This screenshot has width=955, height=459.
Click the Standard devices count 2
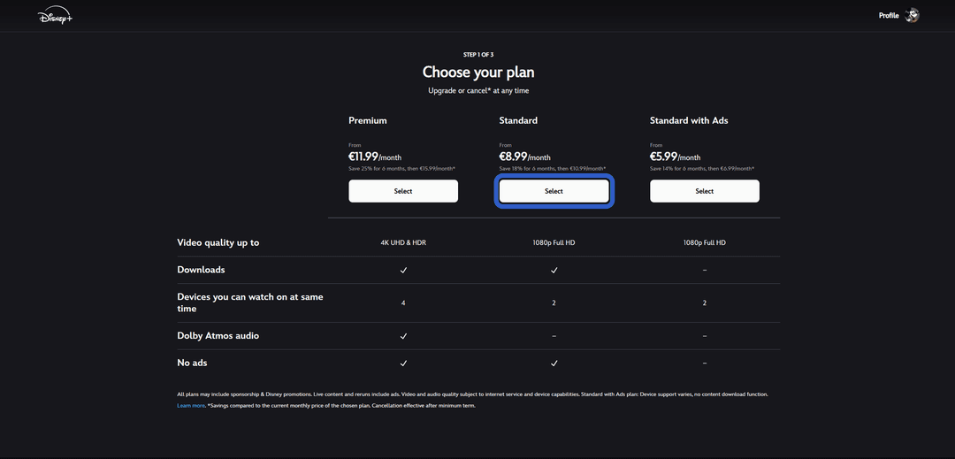click(554, 303)
